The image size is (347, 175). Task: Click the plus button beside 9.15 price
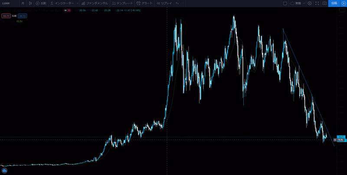(x=335, y=140)
